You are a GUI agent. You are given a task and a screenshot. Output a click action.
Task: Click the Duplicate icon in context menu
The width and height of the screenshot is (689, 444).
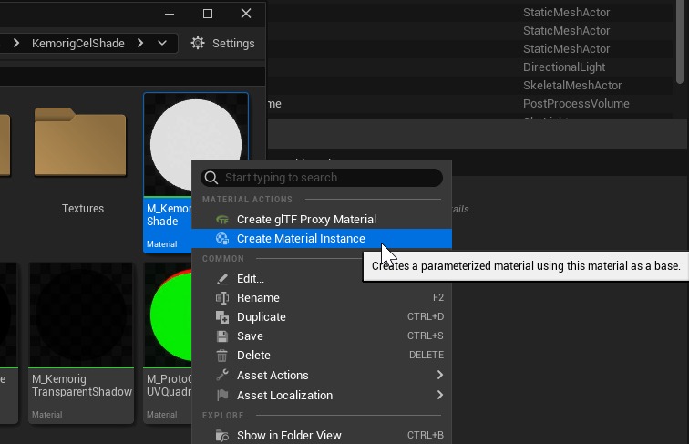[221, 317]
